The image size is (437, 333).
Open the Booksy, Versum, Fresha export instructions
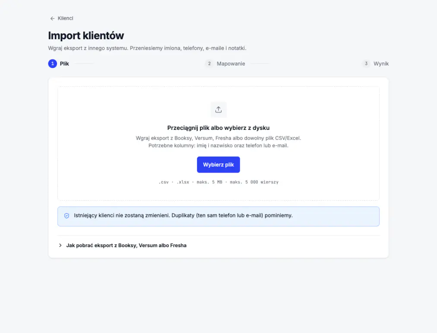tap(126, 245)
